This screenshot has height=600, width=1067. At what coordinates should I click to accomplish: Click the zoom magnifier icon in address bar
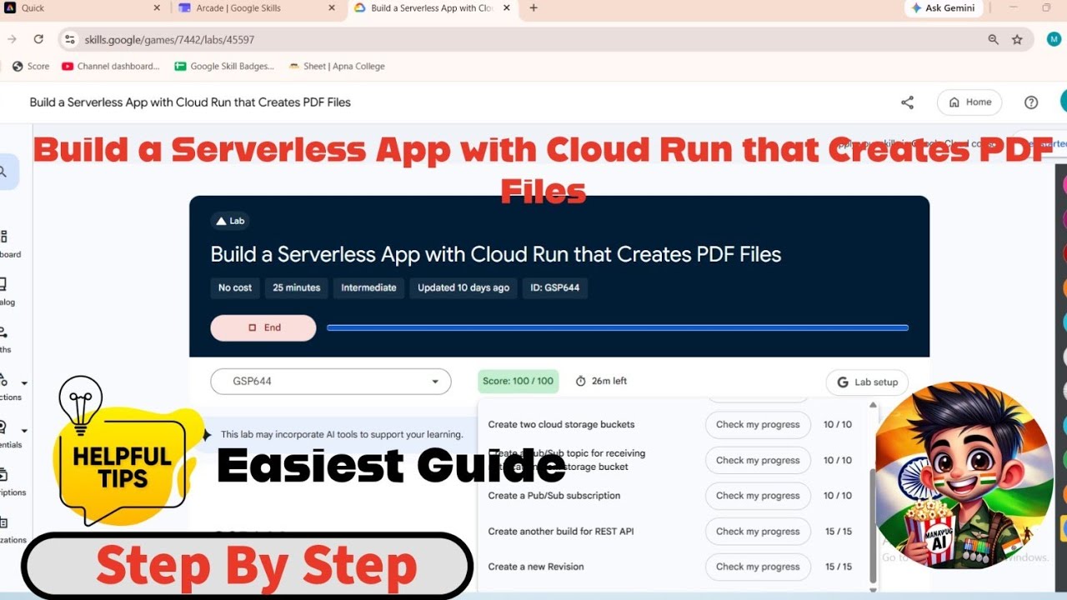[x=993, y=39]
